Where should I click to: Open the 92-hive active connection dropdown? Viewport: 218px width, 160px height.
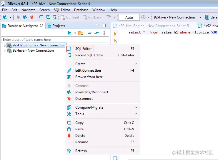200,17
